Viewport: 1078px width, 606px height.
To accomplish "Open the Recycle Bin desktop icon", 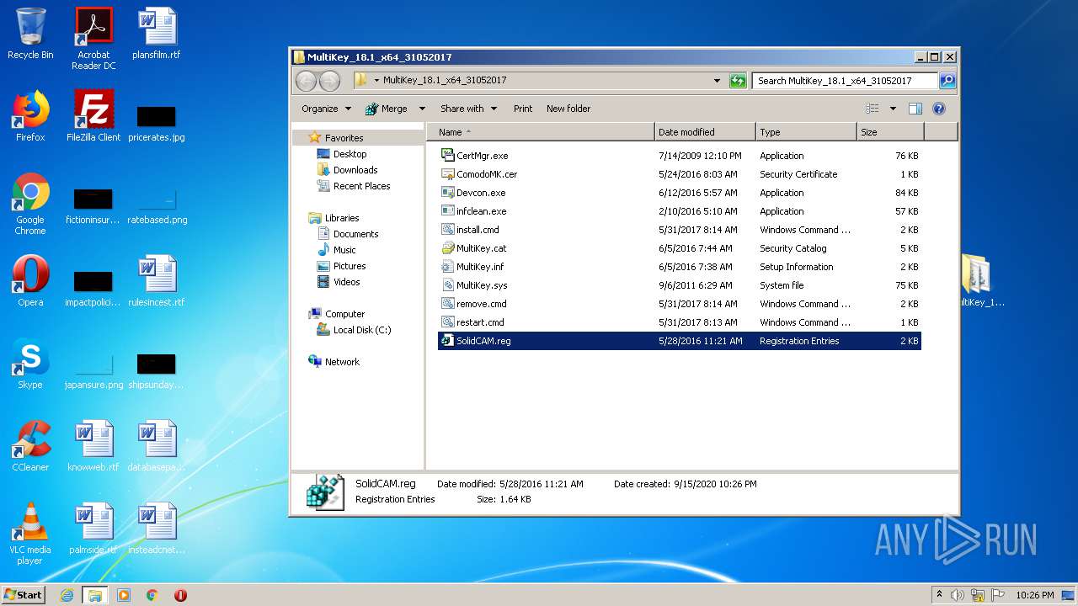I will tap(30, 35).
